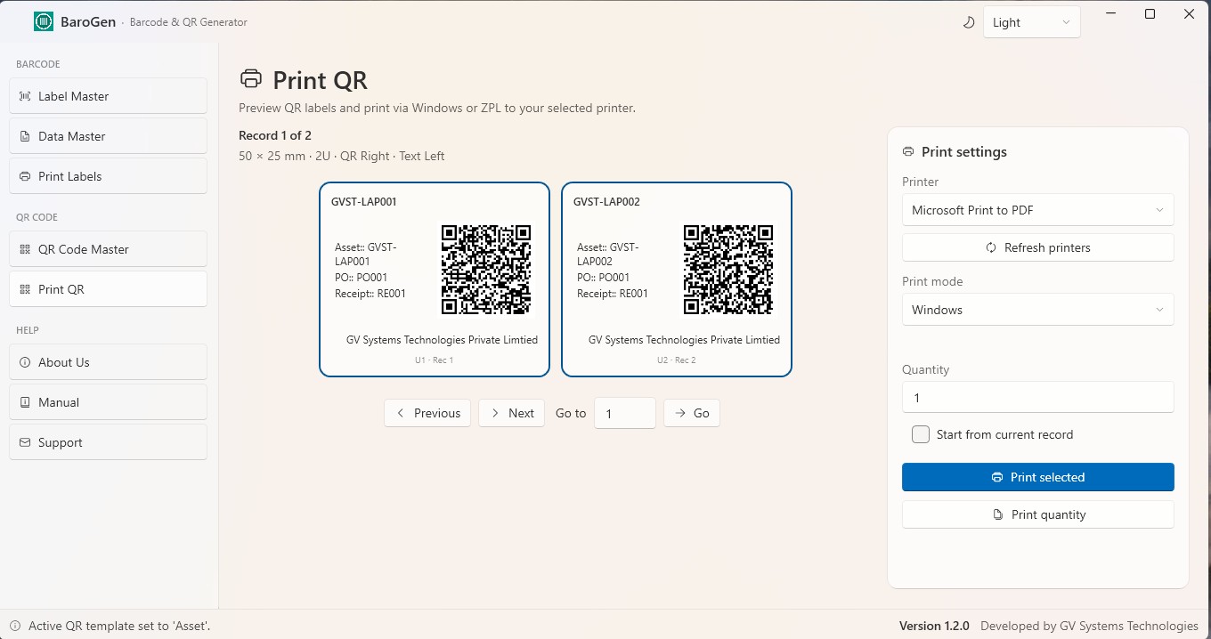Open the Support page
The height and width of the screenshot is (639, 1211).
[108, 442]
